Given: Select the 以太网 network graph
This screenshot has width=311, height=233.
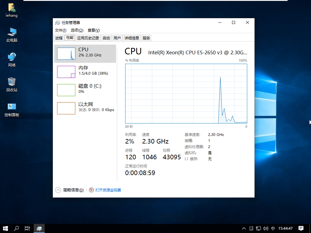Looking at the screenshot, I should [85, 107].
